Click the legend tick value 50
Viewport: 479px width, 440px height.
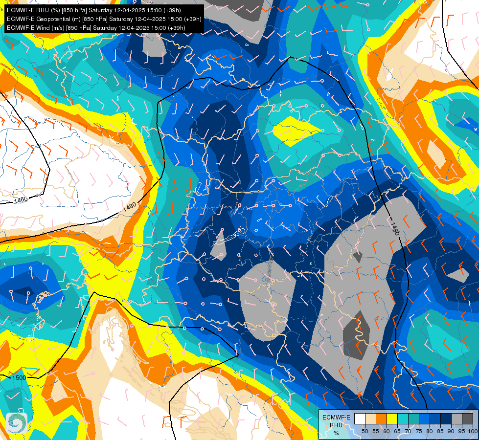click(365, 431)
